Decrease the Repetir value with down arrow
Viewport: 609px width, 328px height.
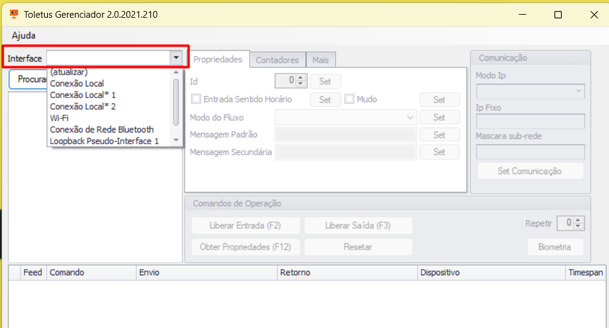(578, 226)
